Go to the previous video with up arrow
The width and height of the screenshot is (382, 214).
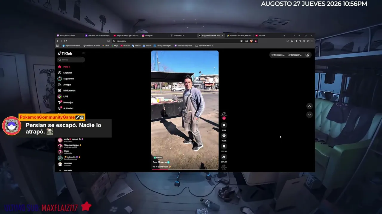[309, 106]
